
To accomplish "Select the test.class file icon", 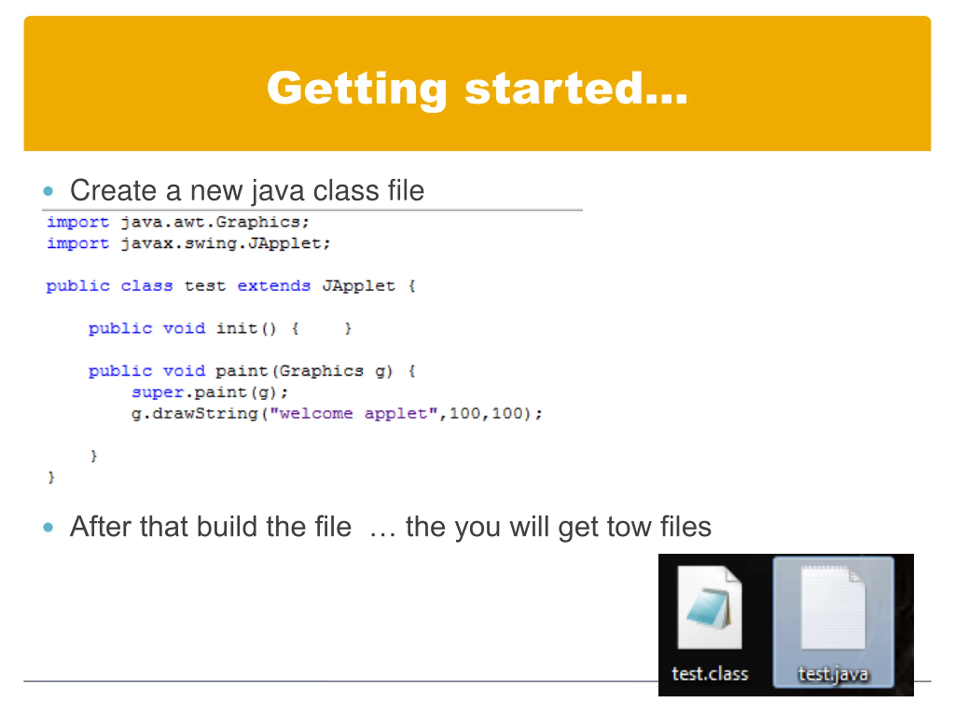I will (709, 607).
